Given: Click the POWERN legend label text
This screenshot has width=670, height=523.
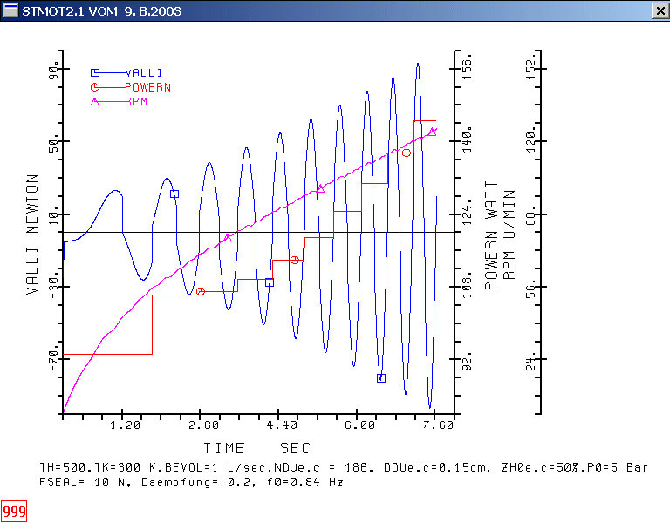Looking at the screenshot, I should tap(147, 87).
